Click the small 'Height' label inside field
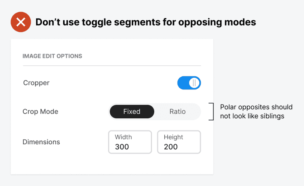The width and height of the screenshot is (304, 186). [173, 137]
